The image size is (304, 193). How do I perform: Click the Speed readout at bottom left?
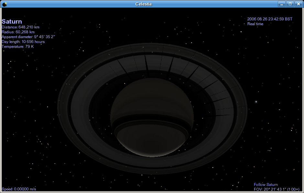click(19, 189)
